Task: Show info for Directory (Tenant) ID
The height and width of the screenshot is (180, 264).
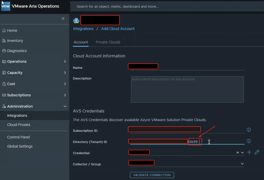Action: [249, 141]
